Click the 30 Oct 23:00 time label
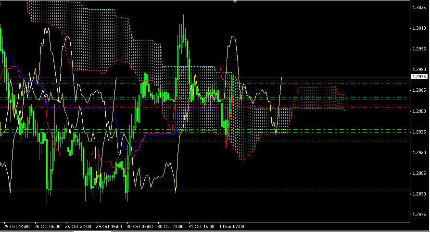430x232 pixels. [171, 227]
